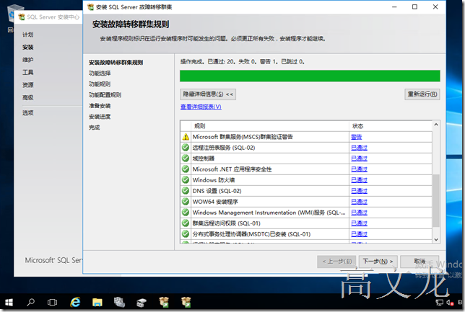
Task: Maximize the setup dialog window
Action: click(x=414, y=6)
